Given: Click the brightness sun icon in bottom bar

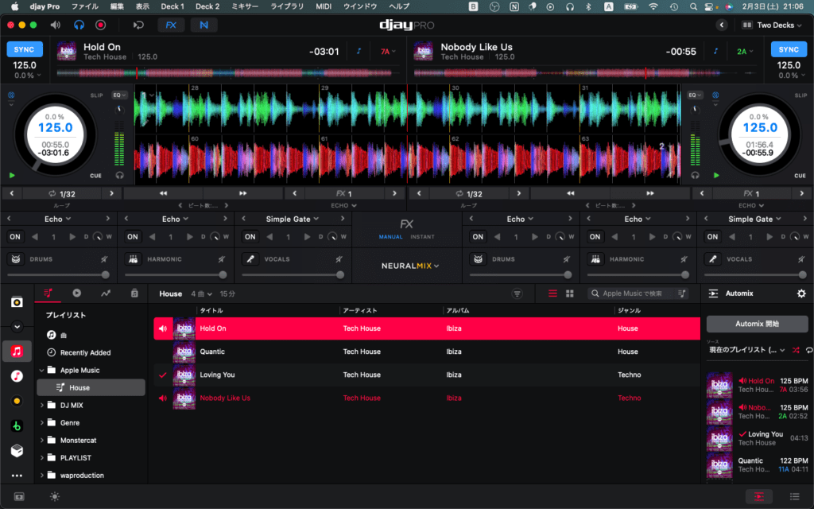Looking at the screenshot, I should coord(55,496).
